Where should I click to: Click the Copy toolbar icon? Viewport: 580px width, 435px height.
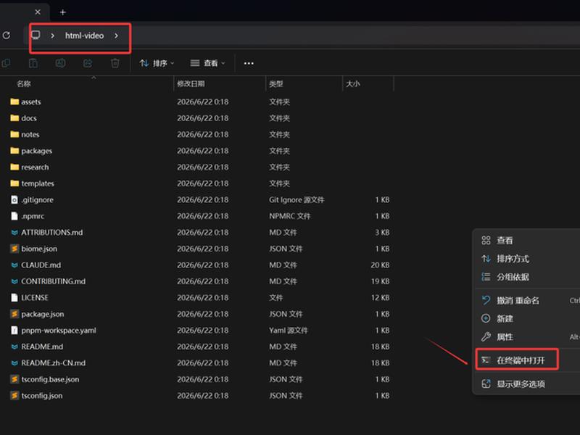[6, 63]
